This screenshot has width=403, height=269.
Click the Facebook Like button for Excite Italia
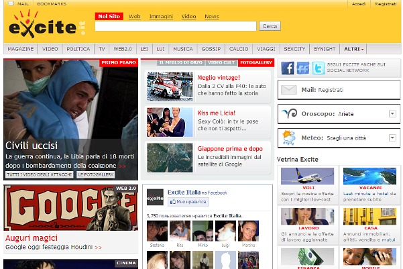click(188, 202)
